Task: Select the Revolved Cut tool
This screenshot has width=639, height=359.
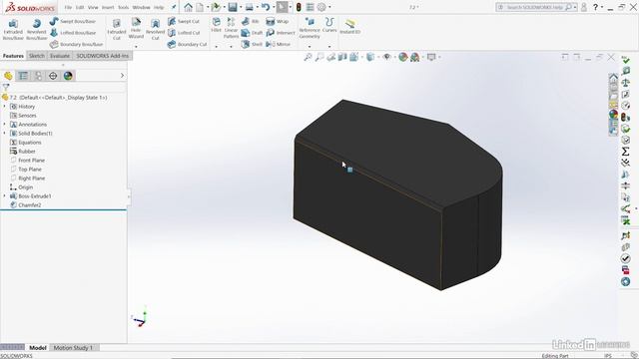Action: pos(156,29)
